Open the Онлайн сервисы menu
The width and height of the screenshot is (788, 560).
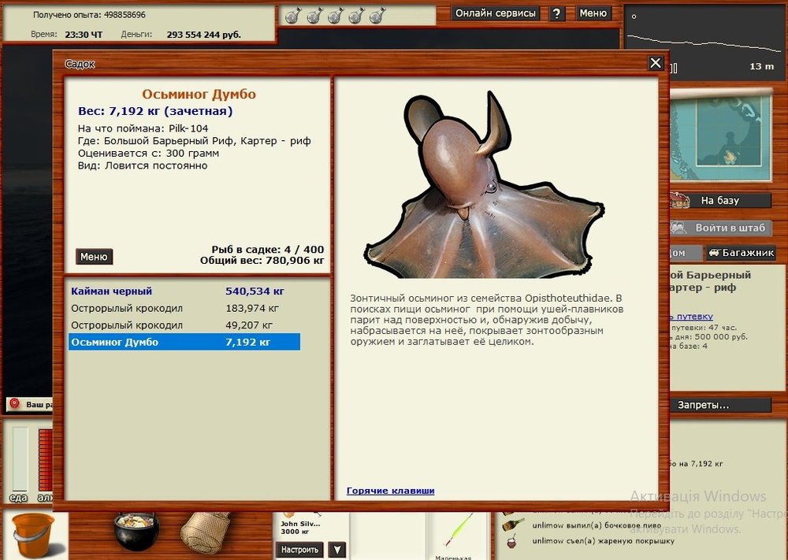click(496, 13)
